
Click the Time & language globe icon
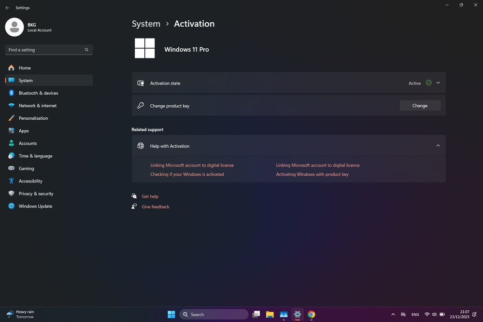(x=12, y=156)
